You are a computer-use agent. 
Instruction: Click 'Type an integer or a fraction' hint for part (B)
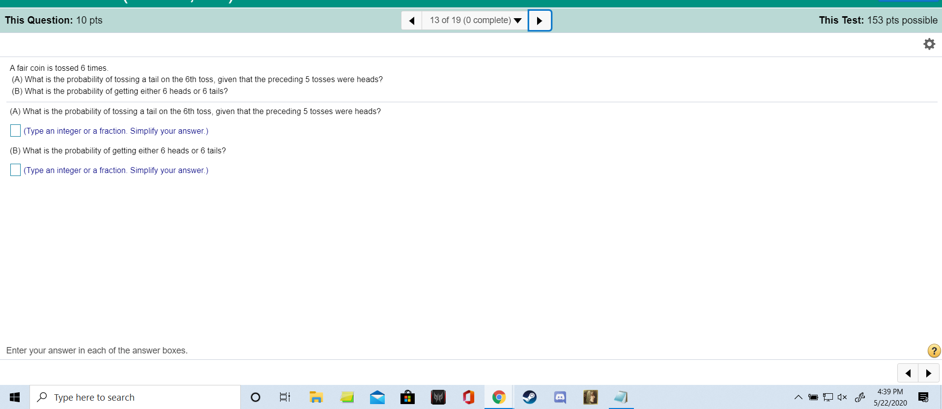[116, 170]
